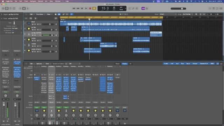Open Smart Controls icon
Viewport: 224px width, 126px height.
tap(20, 8)
